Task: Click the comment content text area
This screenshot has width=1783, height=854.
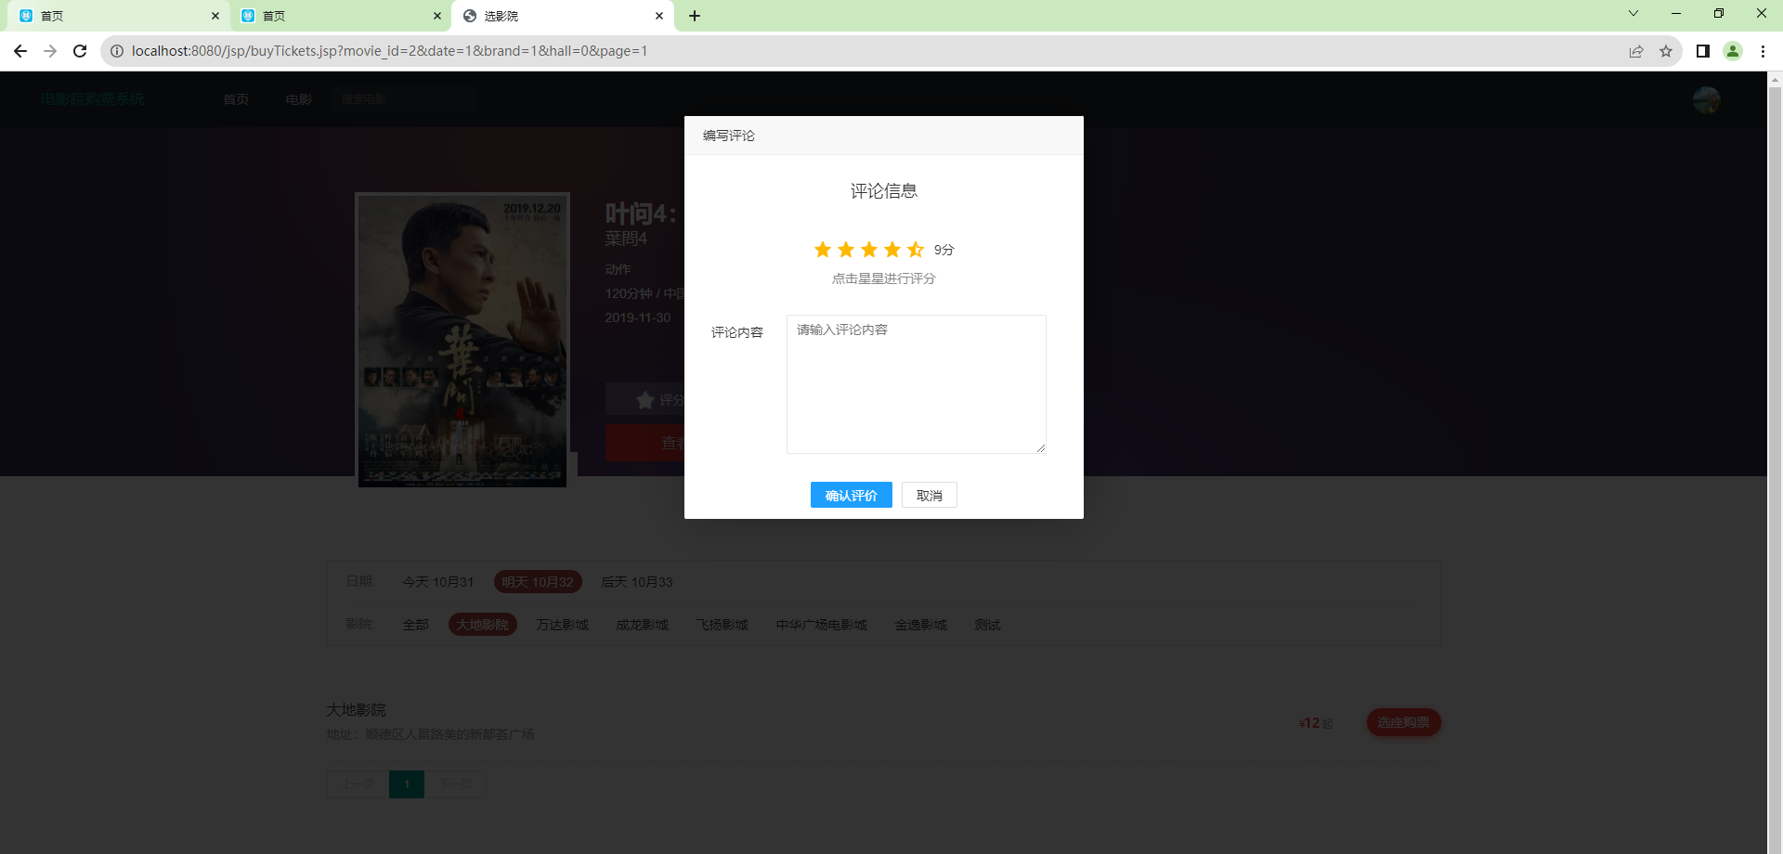Action: tap(917, 384)
